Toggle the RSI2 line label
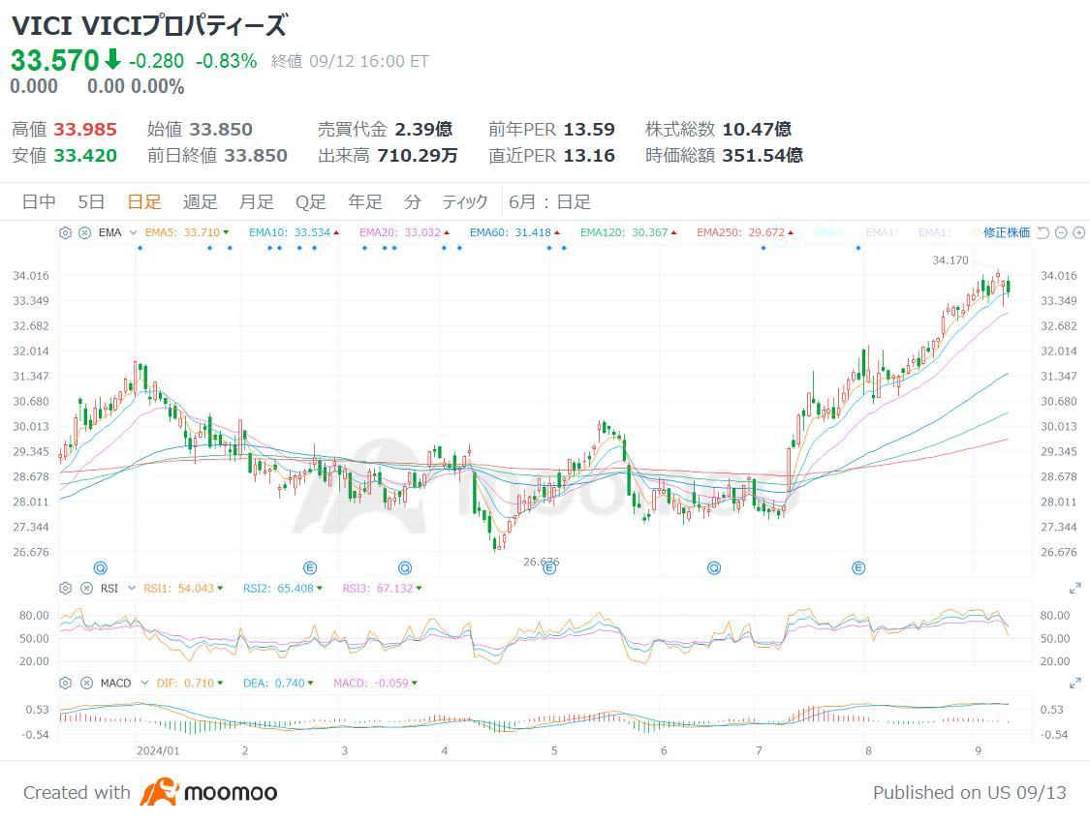 (282, 589)
